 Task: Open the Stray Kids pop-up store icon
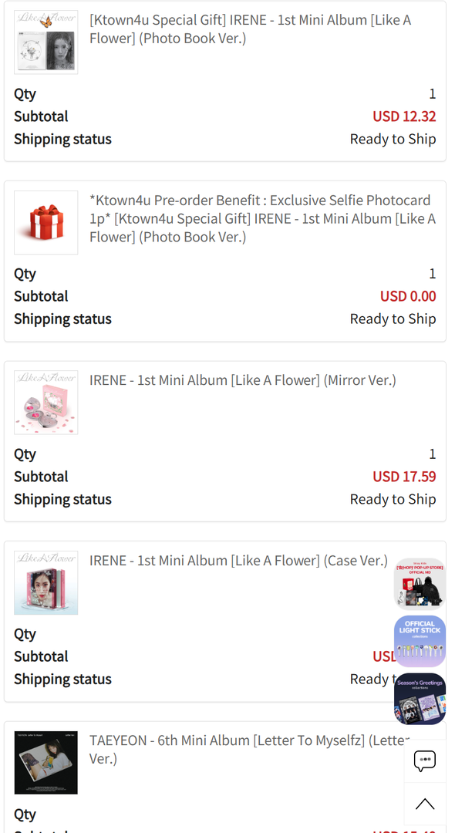pyautogui.click(x=420, y=583)
